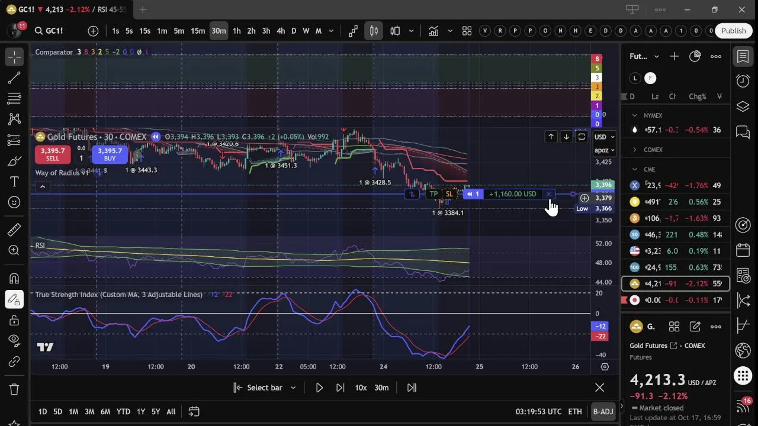Click the 3,395.7 BUY button

pyautogui.click(x=110, y=154)
